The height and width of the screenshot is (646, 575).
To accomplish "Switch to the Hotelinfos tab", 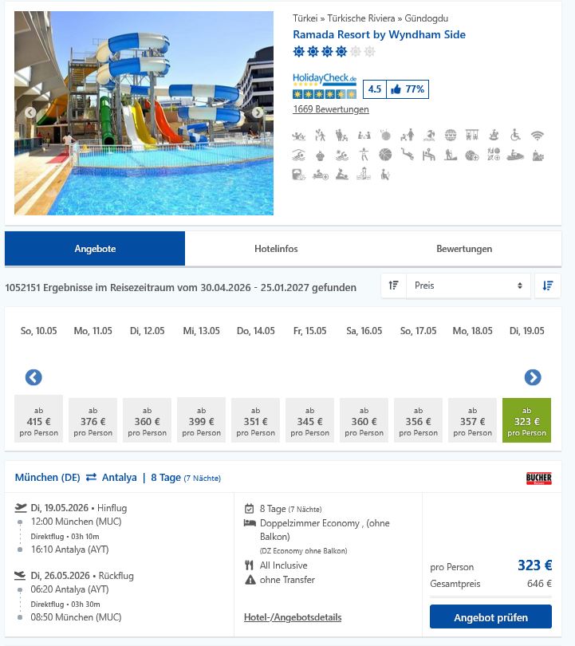I will click(276, 248).
